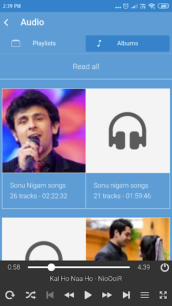The width and height of the screenshot is (172, 306).
Task: Skip to the previous track
Action: tap(50, 295)
